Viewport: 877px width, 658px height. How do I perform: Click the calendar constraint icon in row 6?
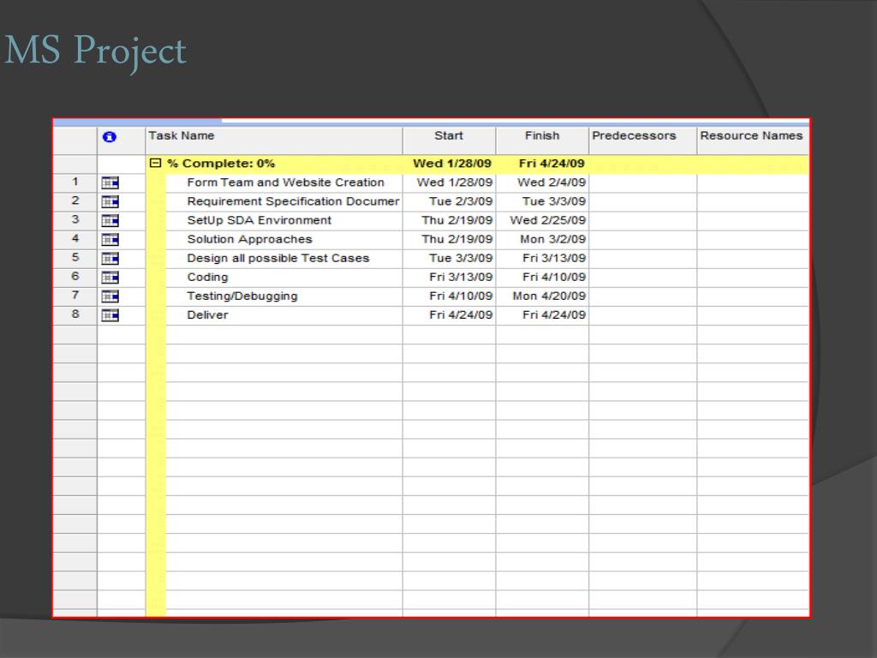pyautogui.click(x=110, y=278)
